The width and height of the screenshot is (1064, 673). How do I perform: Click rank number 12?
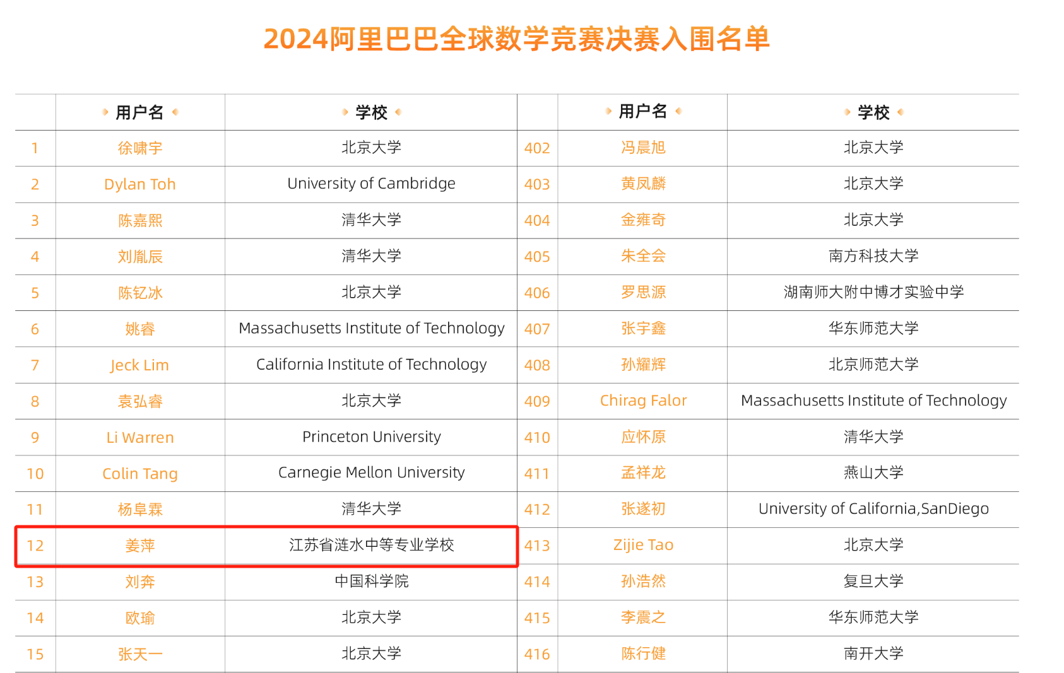click(x=35, y=546)
